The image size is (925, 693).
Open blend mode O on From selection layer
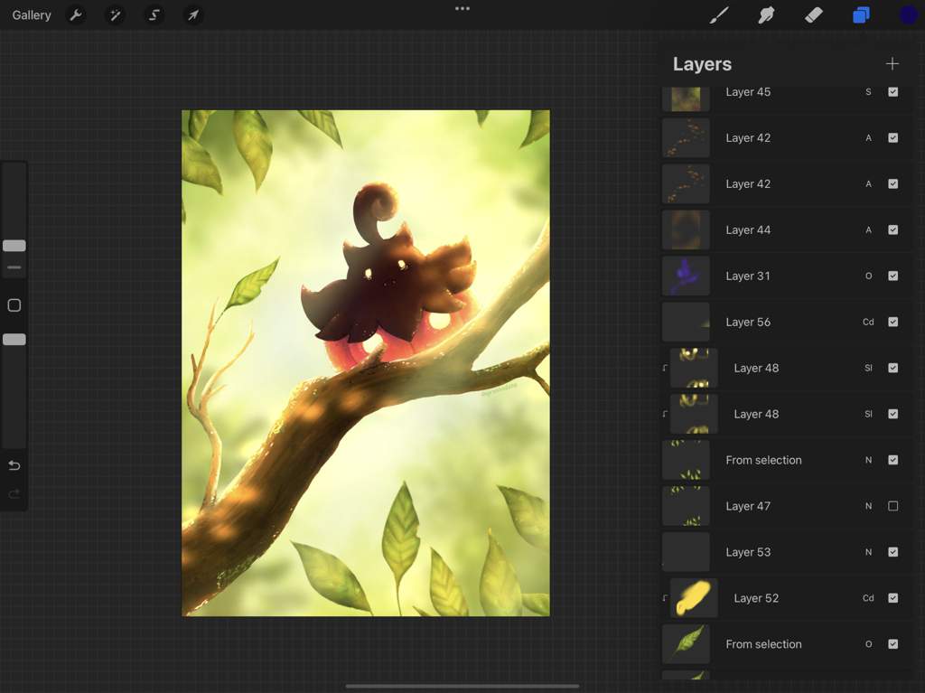[868, 644]
